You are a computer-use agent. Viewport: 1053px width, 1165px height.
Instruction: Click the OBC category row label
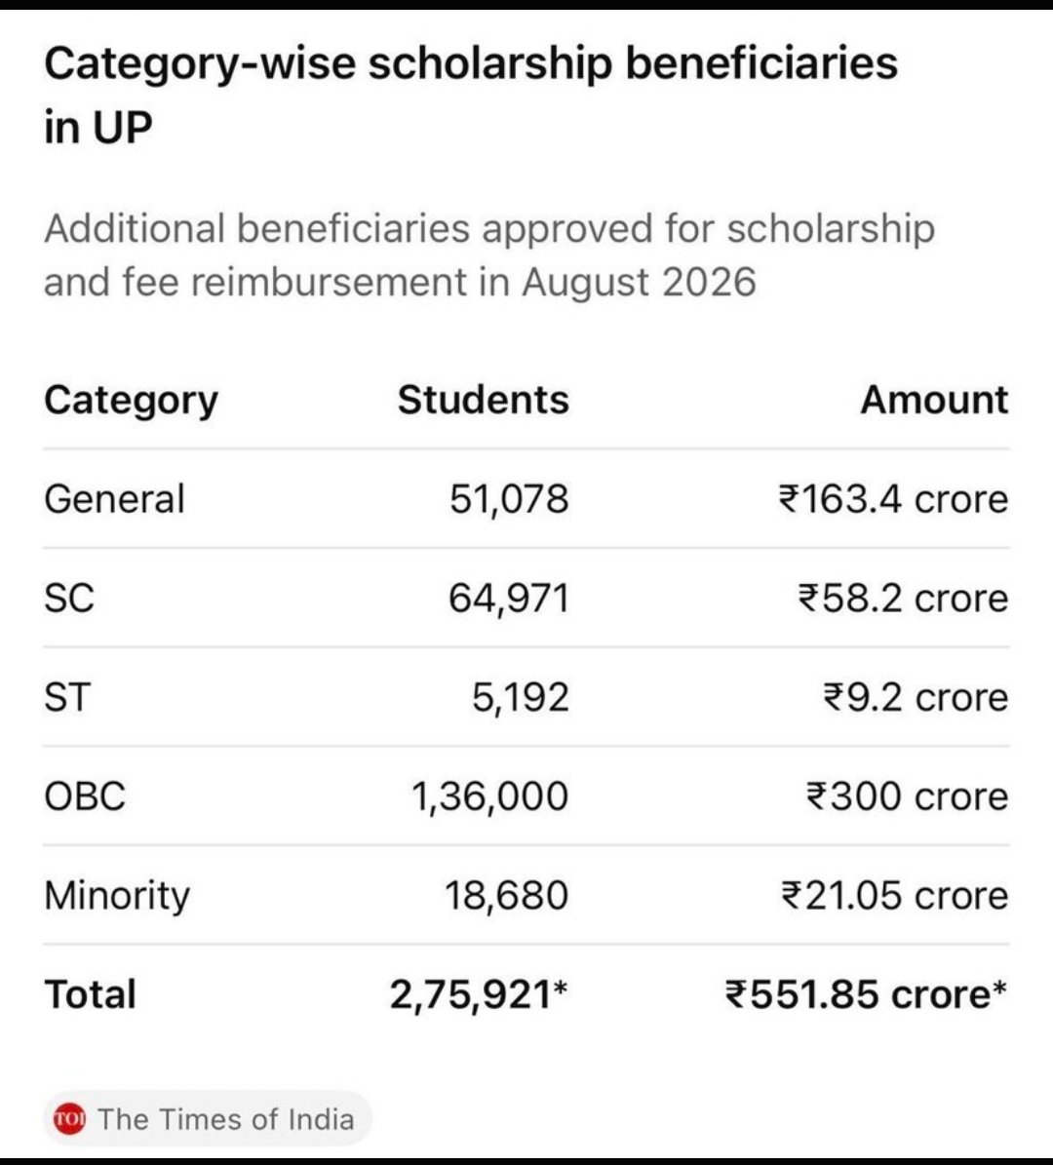click(85, 796)
